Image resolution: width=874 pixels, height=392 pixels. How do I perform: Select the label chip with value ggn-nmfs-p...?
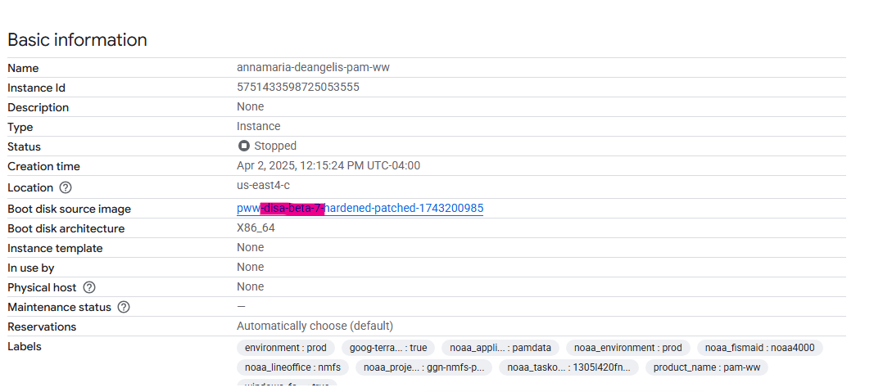[x=423, y=367]
